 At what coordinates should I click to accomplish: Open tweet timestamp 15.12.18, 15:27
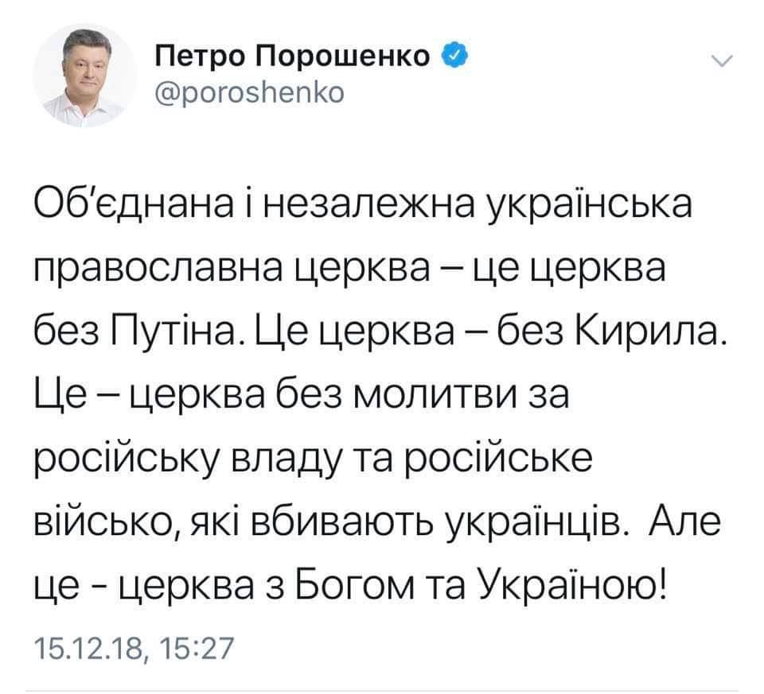tap(134, 649)
